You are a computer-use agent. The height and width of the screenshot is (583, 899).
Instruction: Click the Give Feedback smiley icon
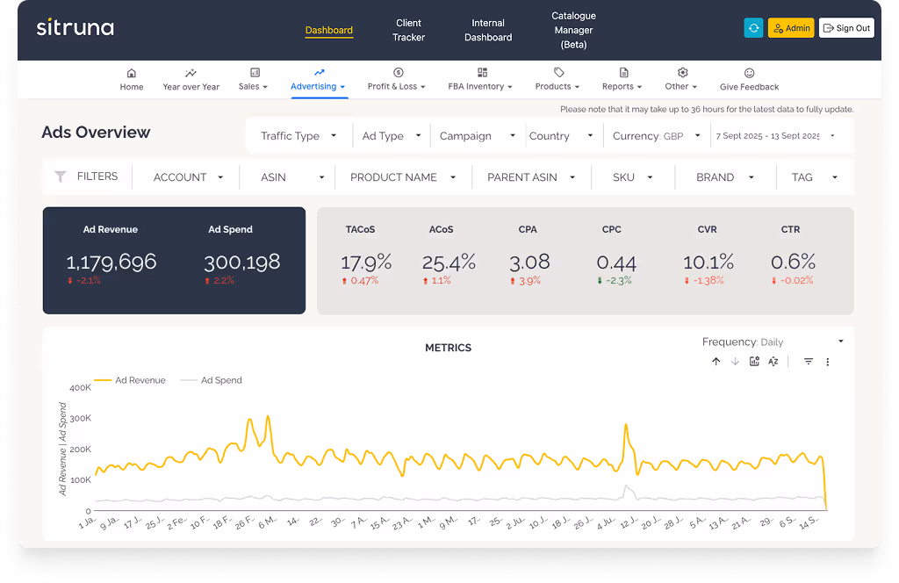pyautogui.click(x=748, y=75)
